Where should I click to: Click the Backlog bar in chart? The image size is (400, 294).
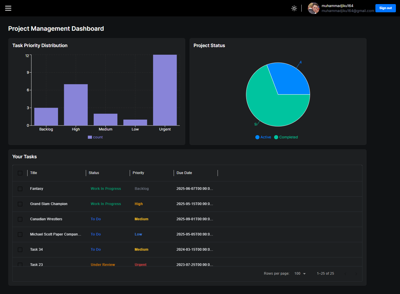tap(46, 117)
